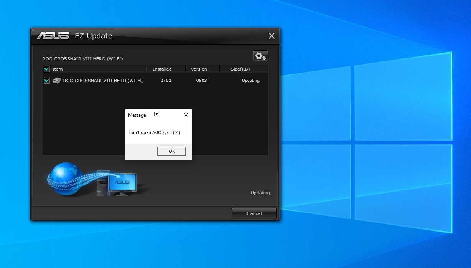The height and width of the screenshot is (268, 471).
Task: Click the globe-to-computer update graphic
Action: tap(92, 179)
